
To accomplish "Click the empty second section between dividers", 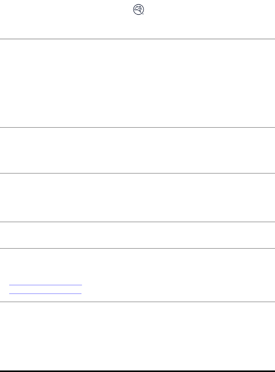I will [137, 150].
